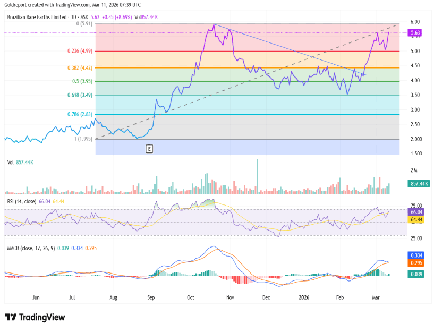Click the purple 5.63 current price tag

point(414,32)
